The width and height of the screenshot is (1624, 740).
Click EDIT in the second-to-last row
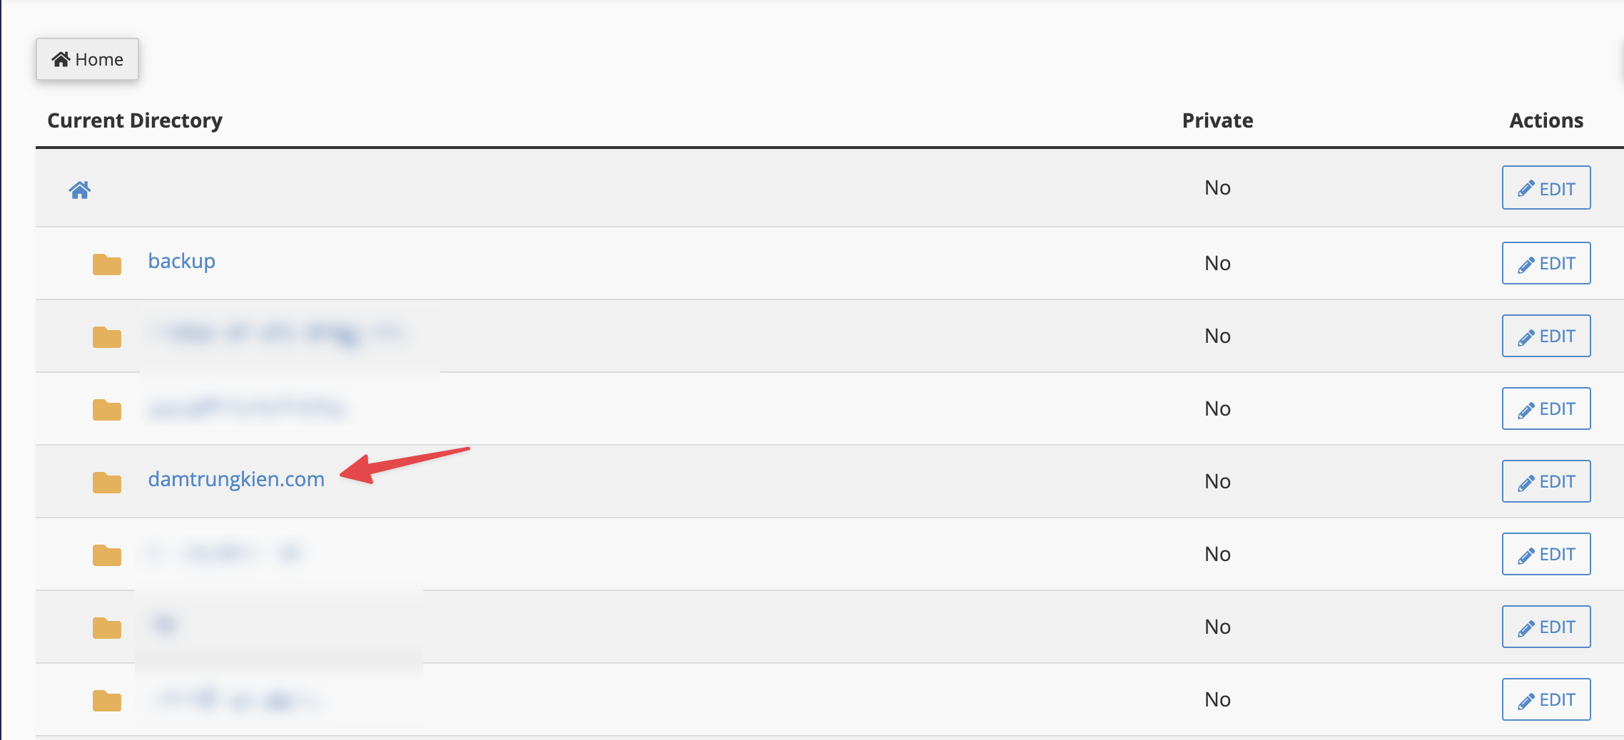coord(1546,627)
